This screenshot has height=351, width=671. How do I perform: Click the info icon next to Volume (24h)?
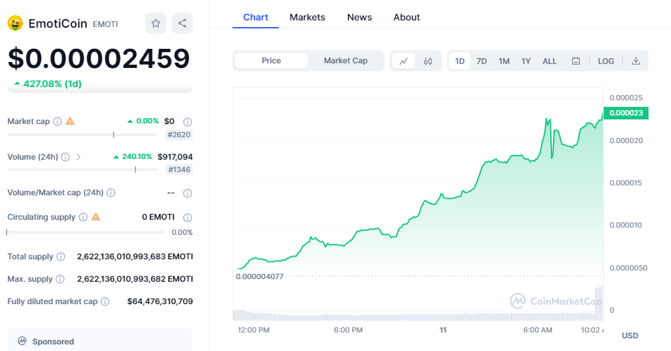[x=65, y=157]
